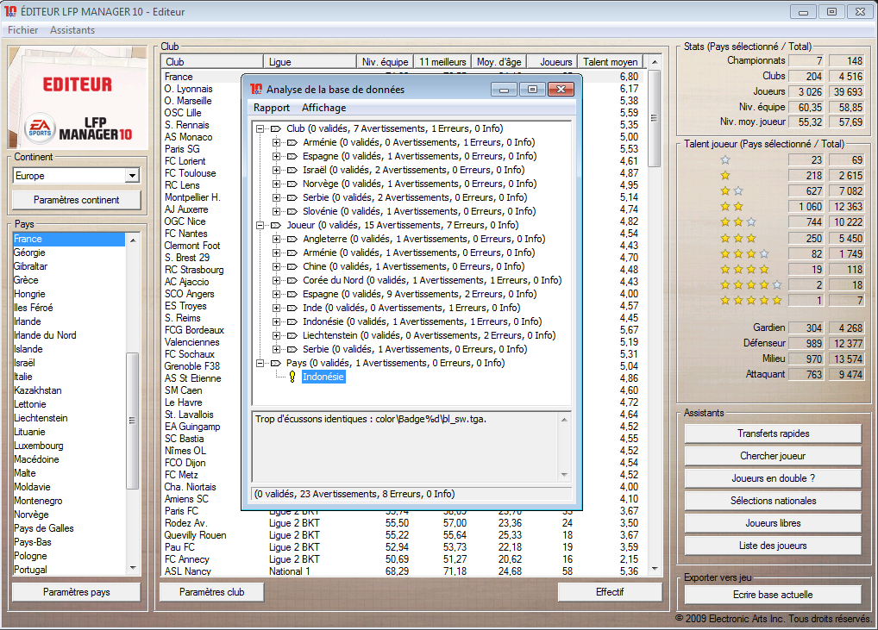Open the Rapport menu in analysis dialog
This screenshot has width=878, height=630.
click(272, 108)
